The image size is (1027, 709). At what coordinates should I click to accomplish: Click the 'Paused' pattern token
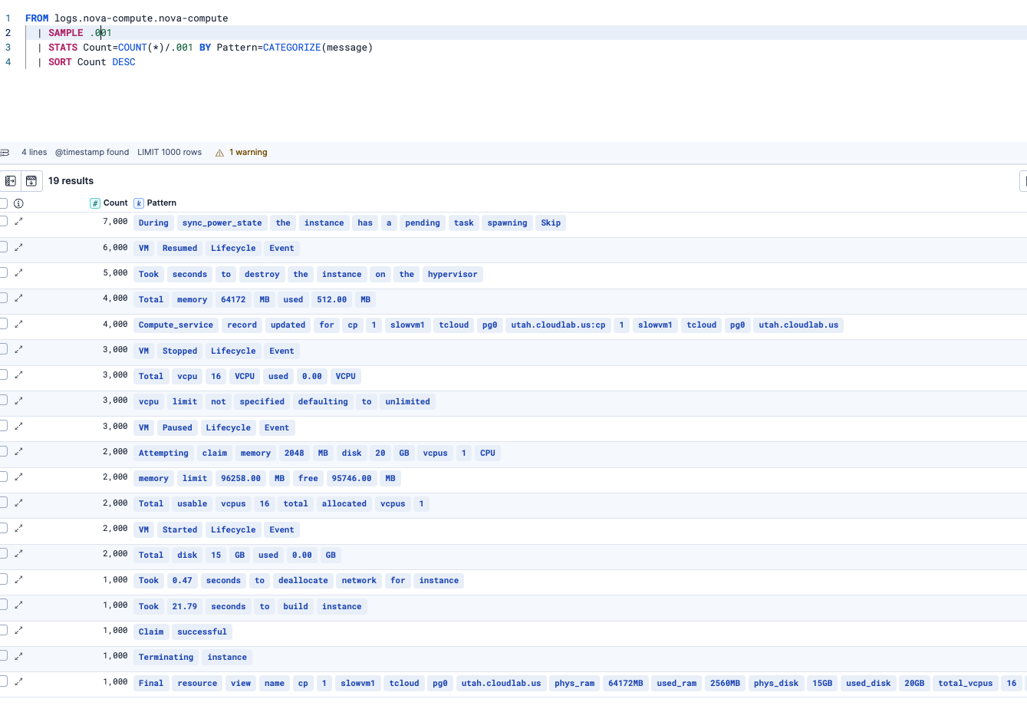[177, 428]
